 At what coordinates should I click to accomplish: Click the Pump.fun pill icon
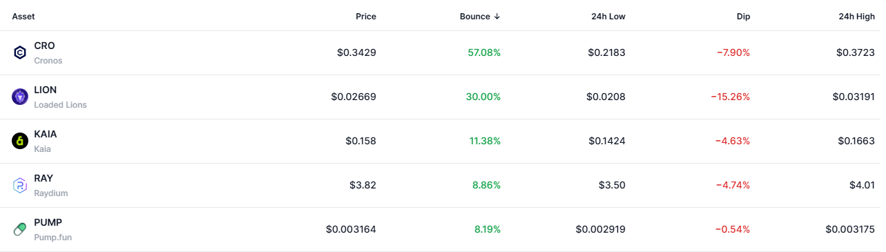point(20,229)
